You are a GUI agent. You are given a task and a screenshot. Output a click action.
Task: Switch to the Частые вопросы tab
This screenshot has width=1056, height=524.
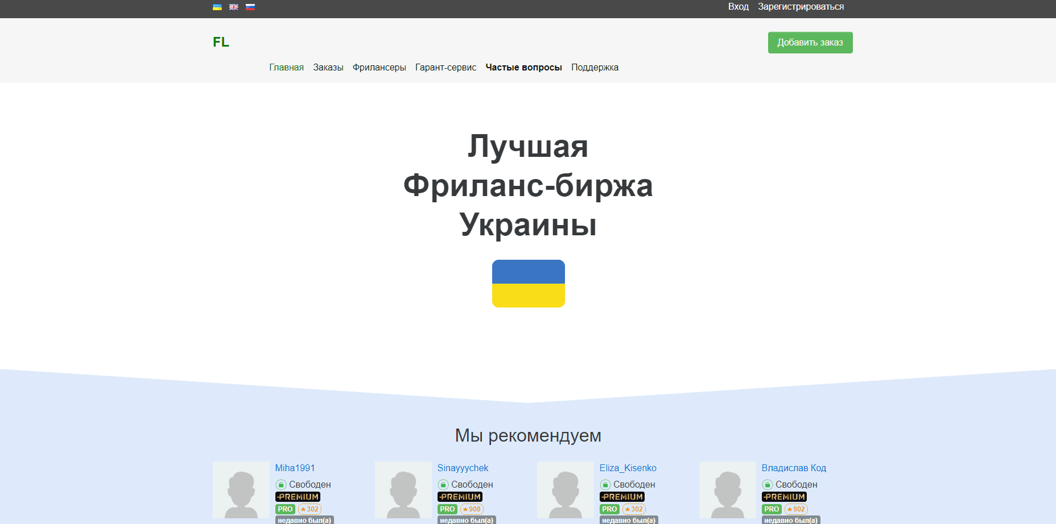click(x=523, y=67)
